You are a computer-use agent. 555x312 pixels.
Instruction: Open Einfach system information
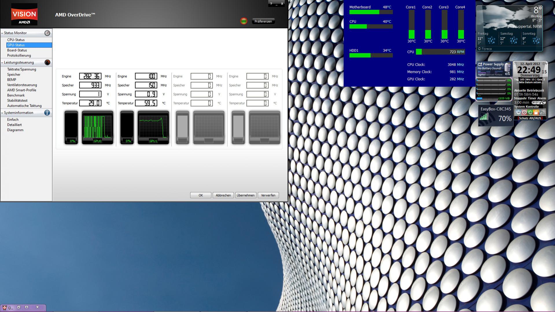[x=13, y=120]
